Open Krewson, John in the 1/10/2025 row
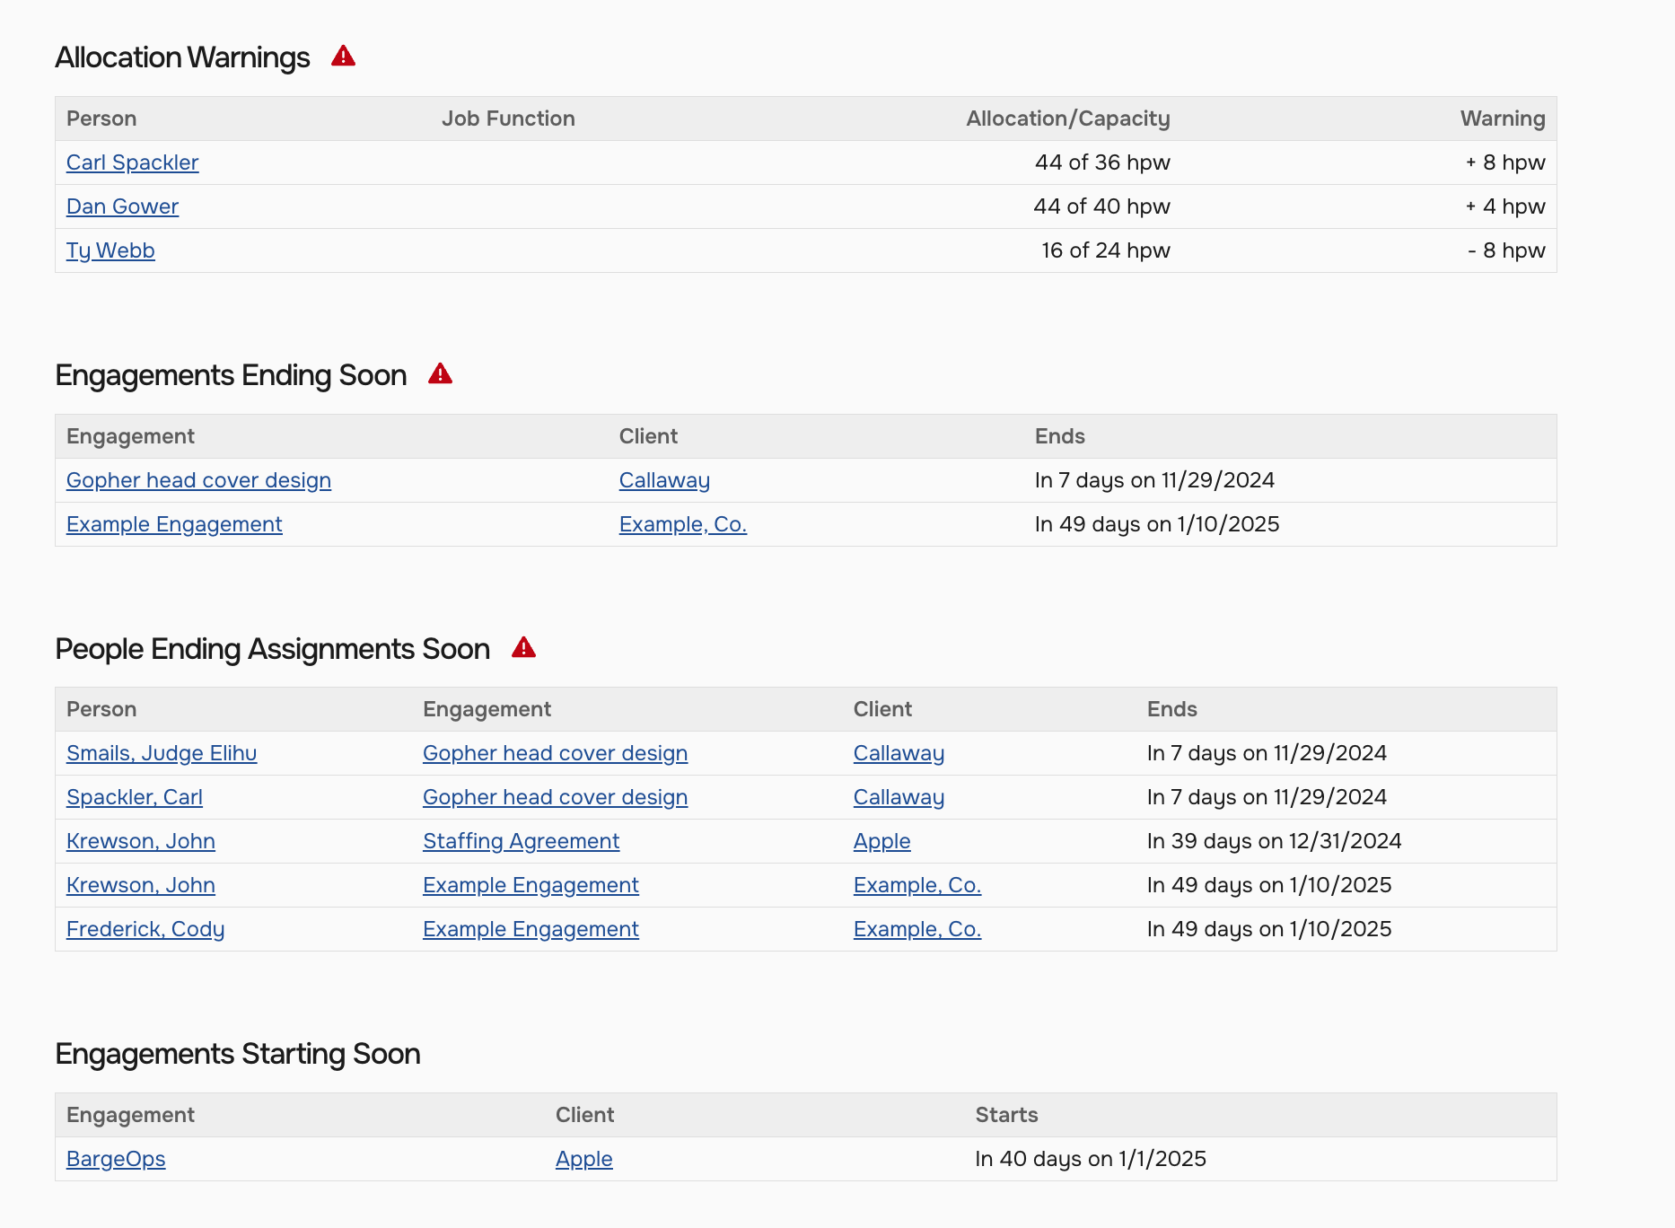 [x=141, y=885]
